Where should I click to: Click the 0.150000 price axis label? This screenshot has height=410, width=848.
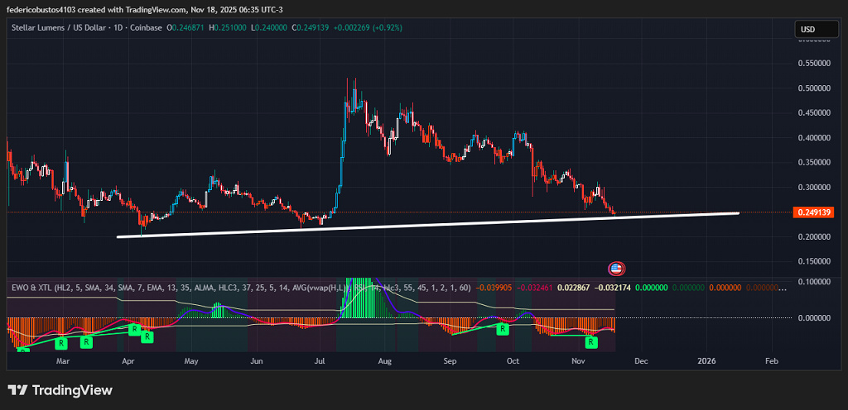816,262
